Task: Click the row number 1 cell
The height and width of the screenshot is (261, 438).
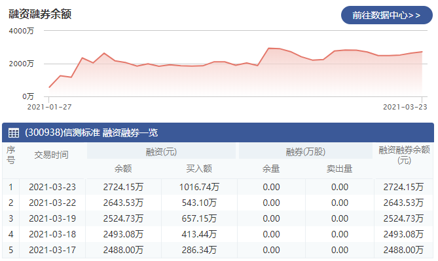Action: pyautogui.click(x=10, y=187)
